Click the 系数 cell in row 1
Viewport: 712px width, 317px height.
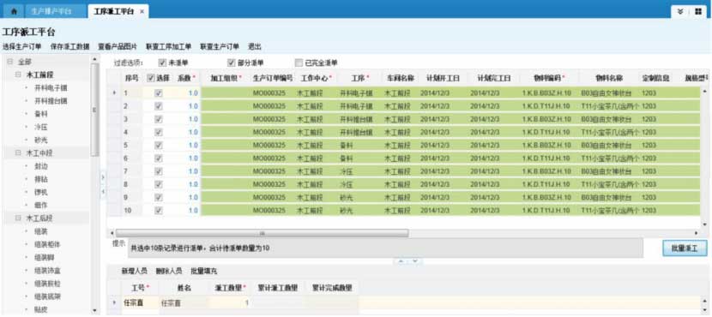(x=186, y=93)
